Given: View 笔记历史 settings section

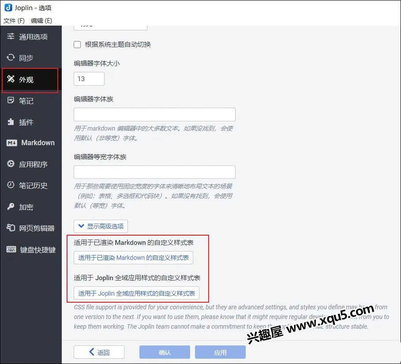Looking at the screenshot, I should [31, 185].
